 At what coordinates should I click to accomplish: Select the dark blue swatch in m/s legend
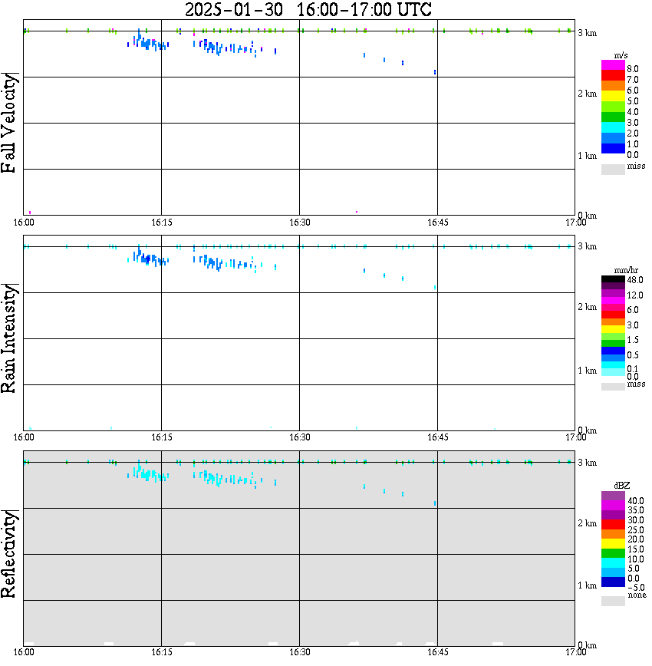click(613, 148)
